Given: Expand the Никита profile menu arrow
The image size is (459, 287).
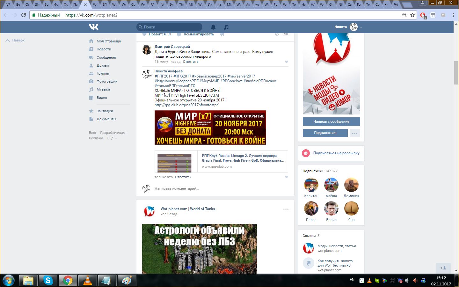Looking at the screenshot, I should click(x=361, y=27).
